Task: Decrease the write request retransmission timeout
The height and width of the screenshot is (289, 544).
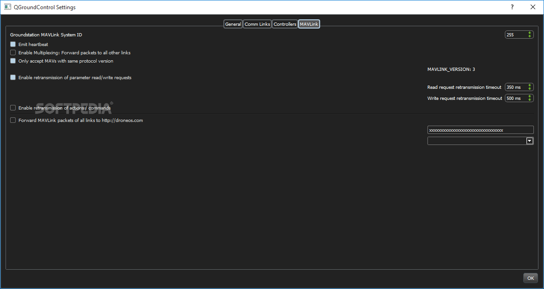Action: (x=530, y=100)
